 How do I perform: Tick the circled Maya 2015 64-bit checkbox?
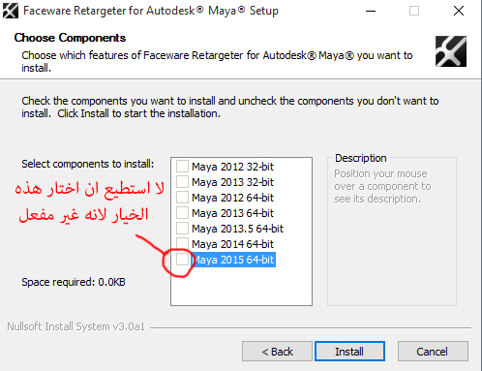pos(182,260)
